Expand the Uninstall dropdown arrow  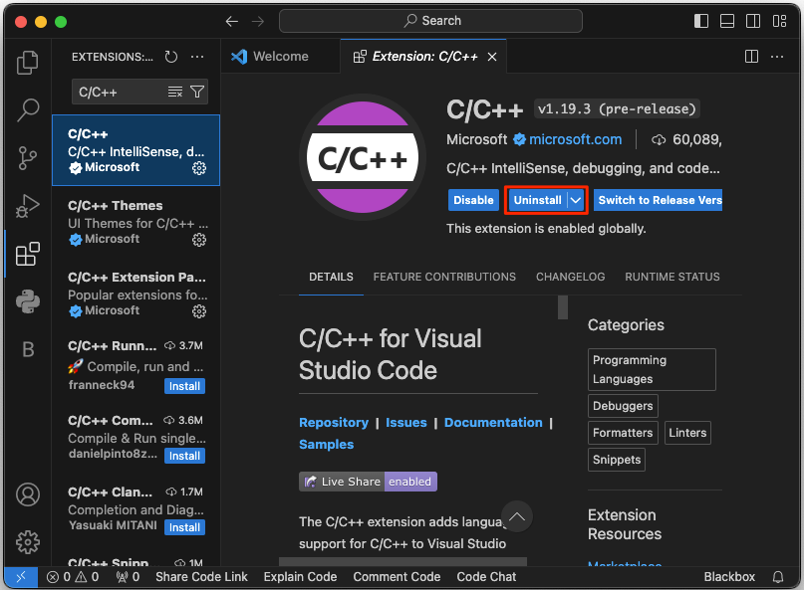576,200
